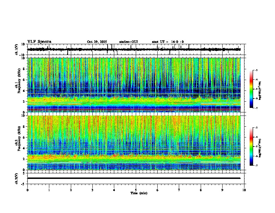Click the "-4" value on ch.2 color bar
275x213 pixels.
tap(256, 137)
